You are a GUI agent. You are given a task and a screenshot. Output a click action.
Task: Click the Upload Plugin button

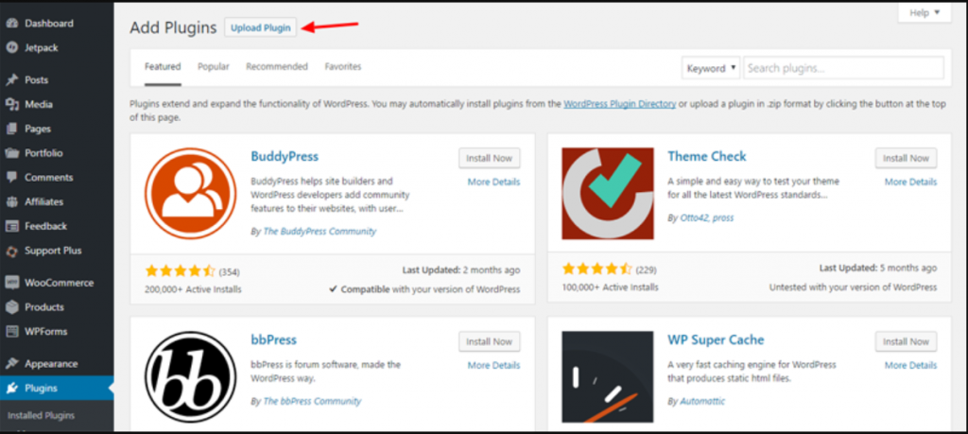coord(261,27)
